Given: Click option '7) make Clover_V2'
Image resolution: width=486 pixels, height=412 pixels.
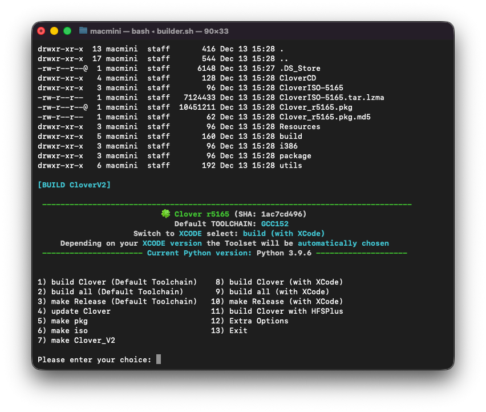Looking at the screenshot, I should (76, 340).
